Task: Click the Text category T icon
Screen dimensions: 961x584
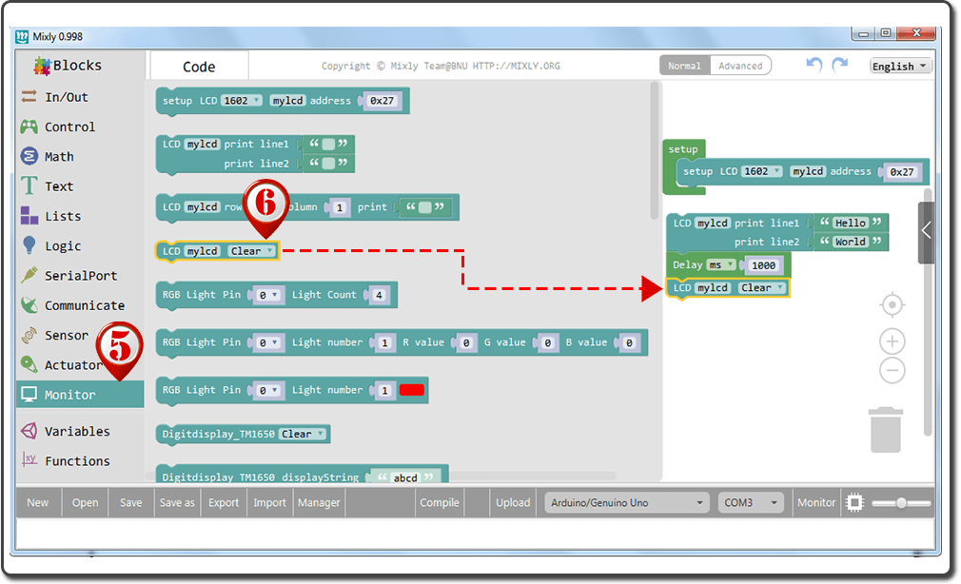Action: [x=29, y=185]
